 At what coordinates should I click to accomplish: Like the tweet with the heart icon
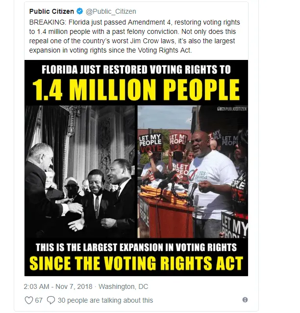click(x=28, y=300)
